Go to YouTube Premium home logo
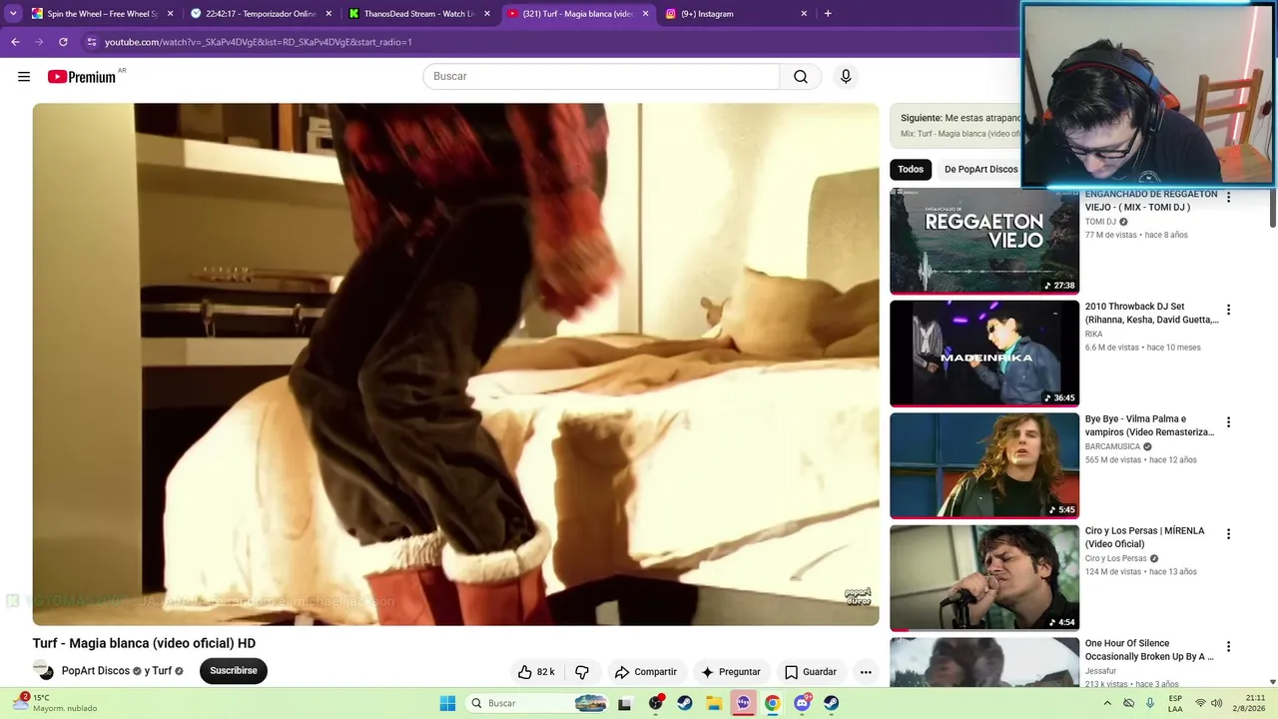 pos(82,77)
